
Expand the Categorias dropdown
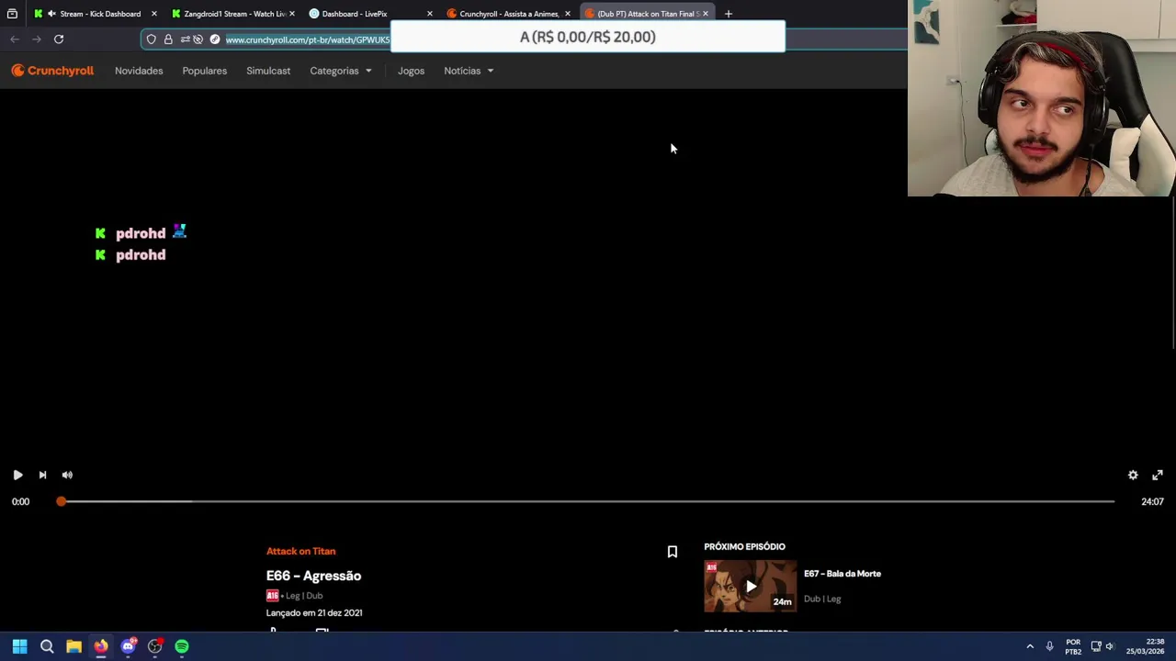[341, 71]
